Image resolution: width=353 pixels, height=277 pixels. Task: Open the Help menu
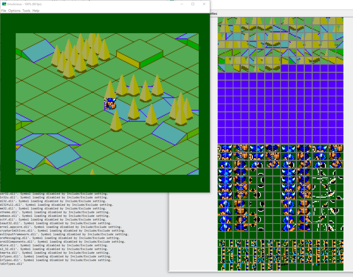tap(36, 11)
